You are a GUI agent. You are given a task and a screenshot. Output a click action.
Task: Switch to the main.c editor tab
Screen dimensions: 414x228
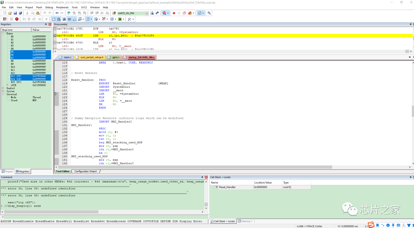(65, 57)
